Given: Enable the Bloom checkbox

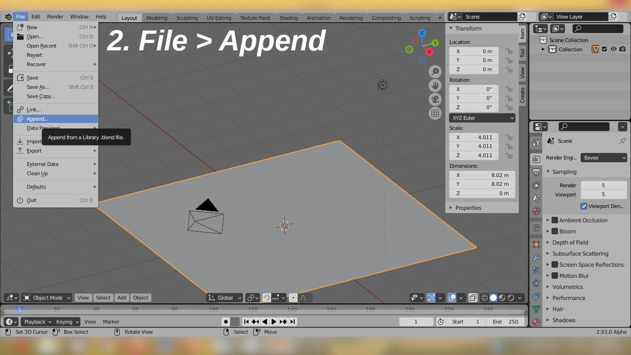Looking at the screenshot, I should point(555,232).
